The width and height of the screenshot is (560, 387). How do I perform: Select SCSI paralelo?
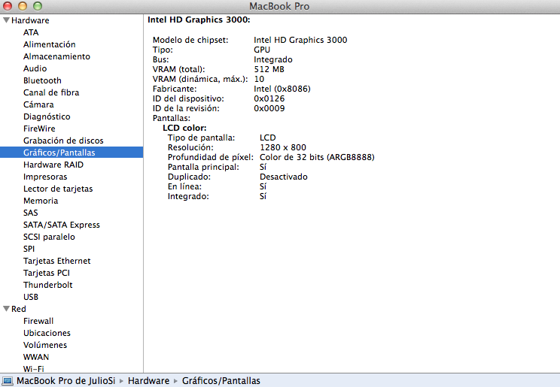(49, 237)
